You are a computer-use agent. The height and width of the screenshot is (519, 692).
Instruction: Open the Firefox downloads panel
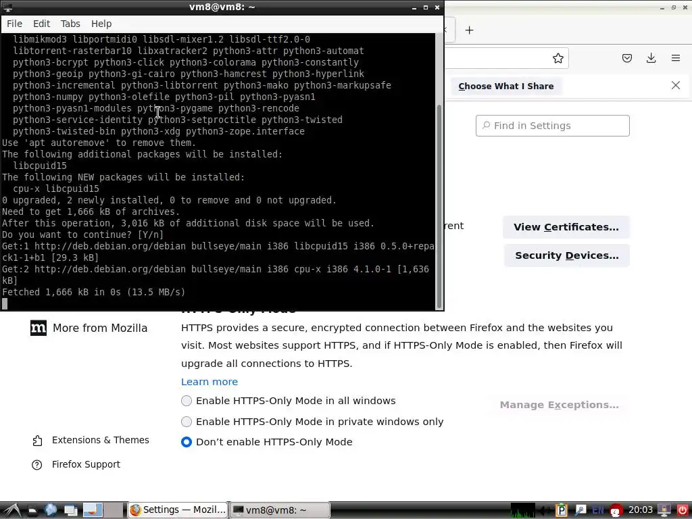[x=651, y=58]
